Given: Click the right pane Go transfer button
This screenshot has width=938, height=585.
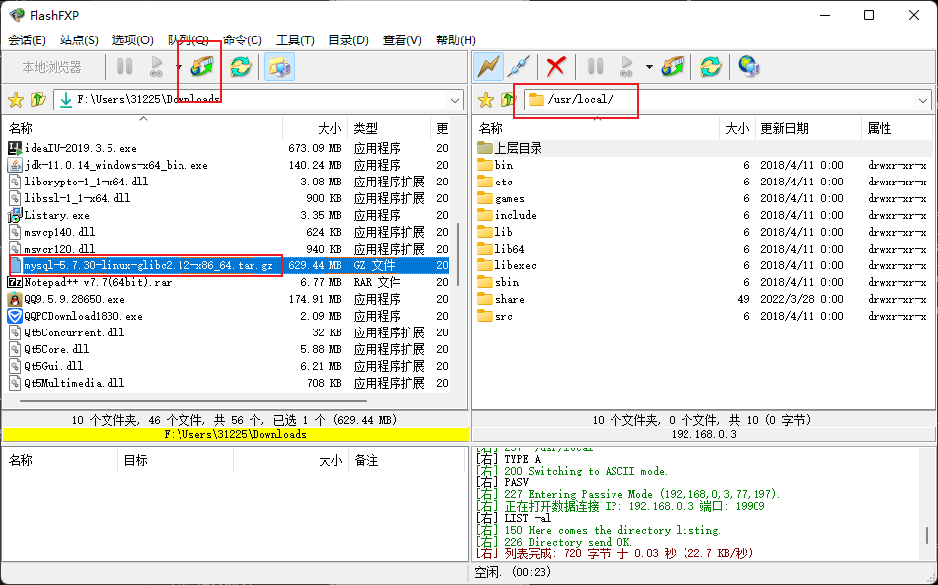Looking at the screenshot, I should [626, 67].
